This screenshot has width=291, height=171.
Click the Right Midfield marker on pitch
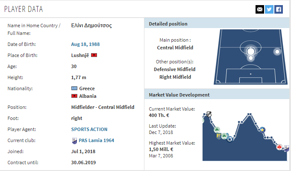coord(277,52)
